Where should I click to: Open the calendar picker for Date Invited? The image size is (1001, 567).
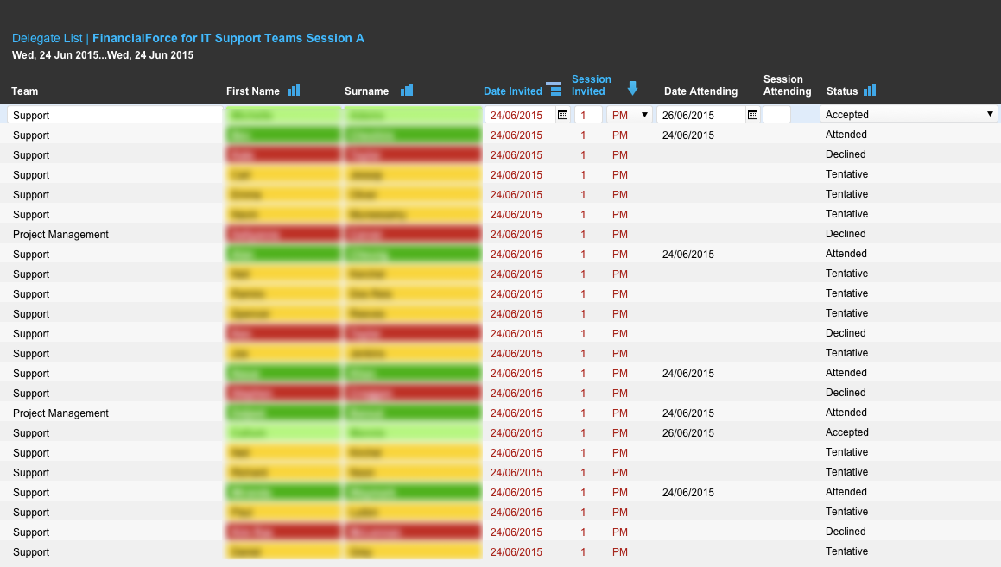562,115
